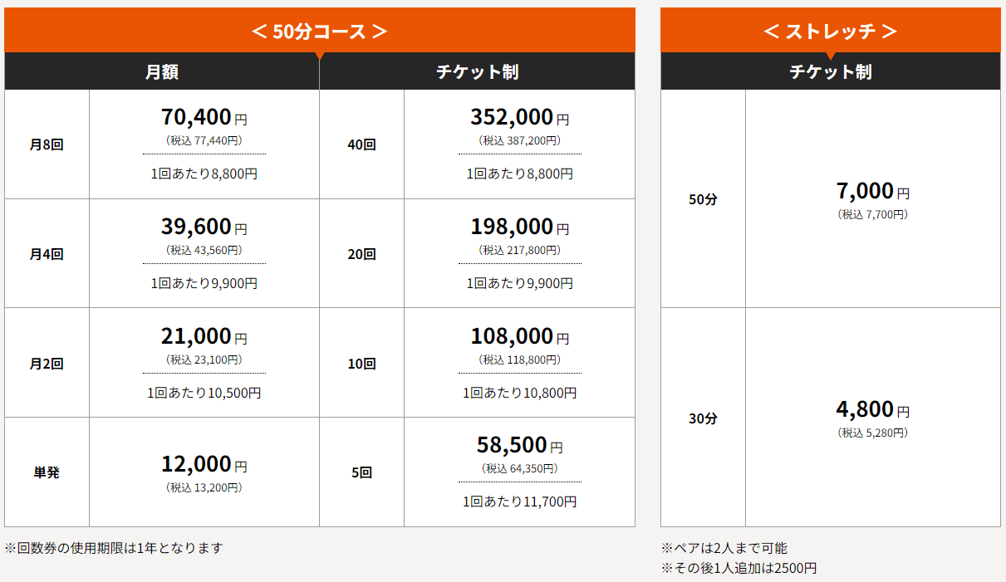
Task: Click the 12,000円 single session price
Action: coord(204,464)
